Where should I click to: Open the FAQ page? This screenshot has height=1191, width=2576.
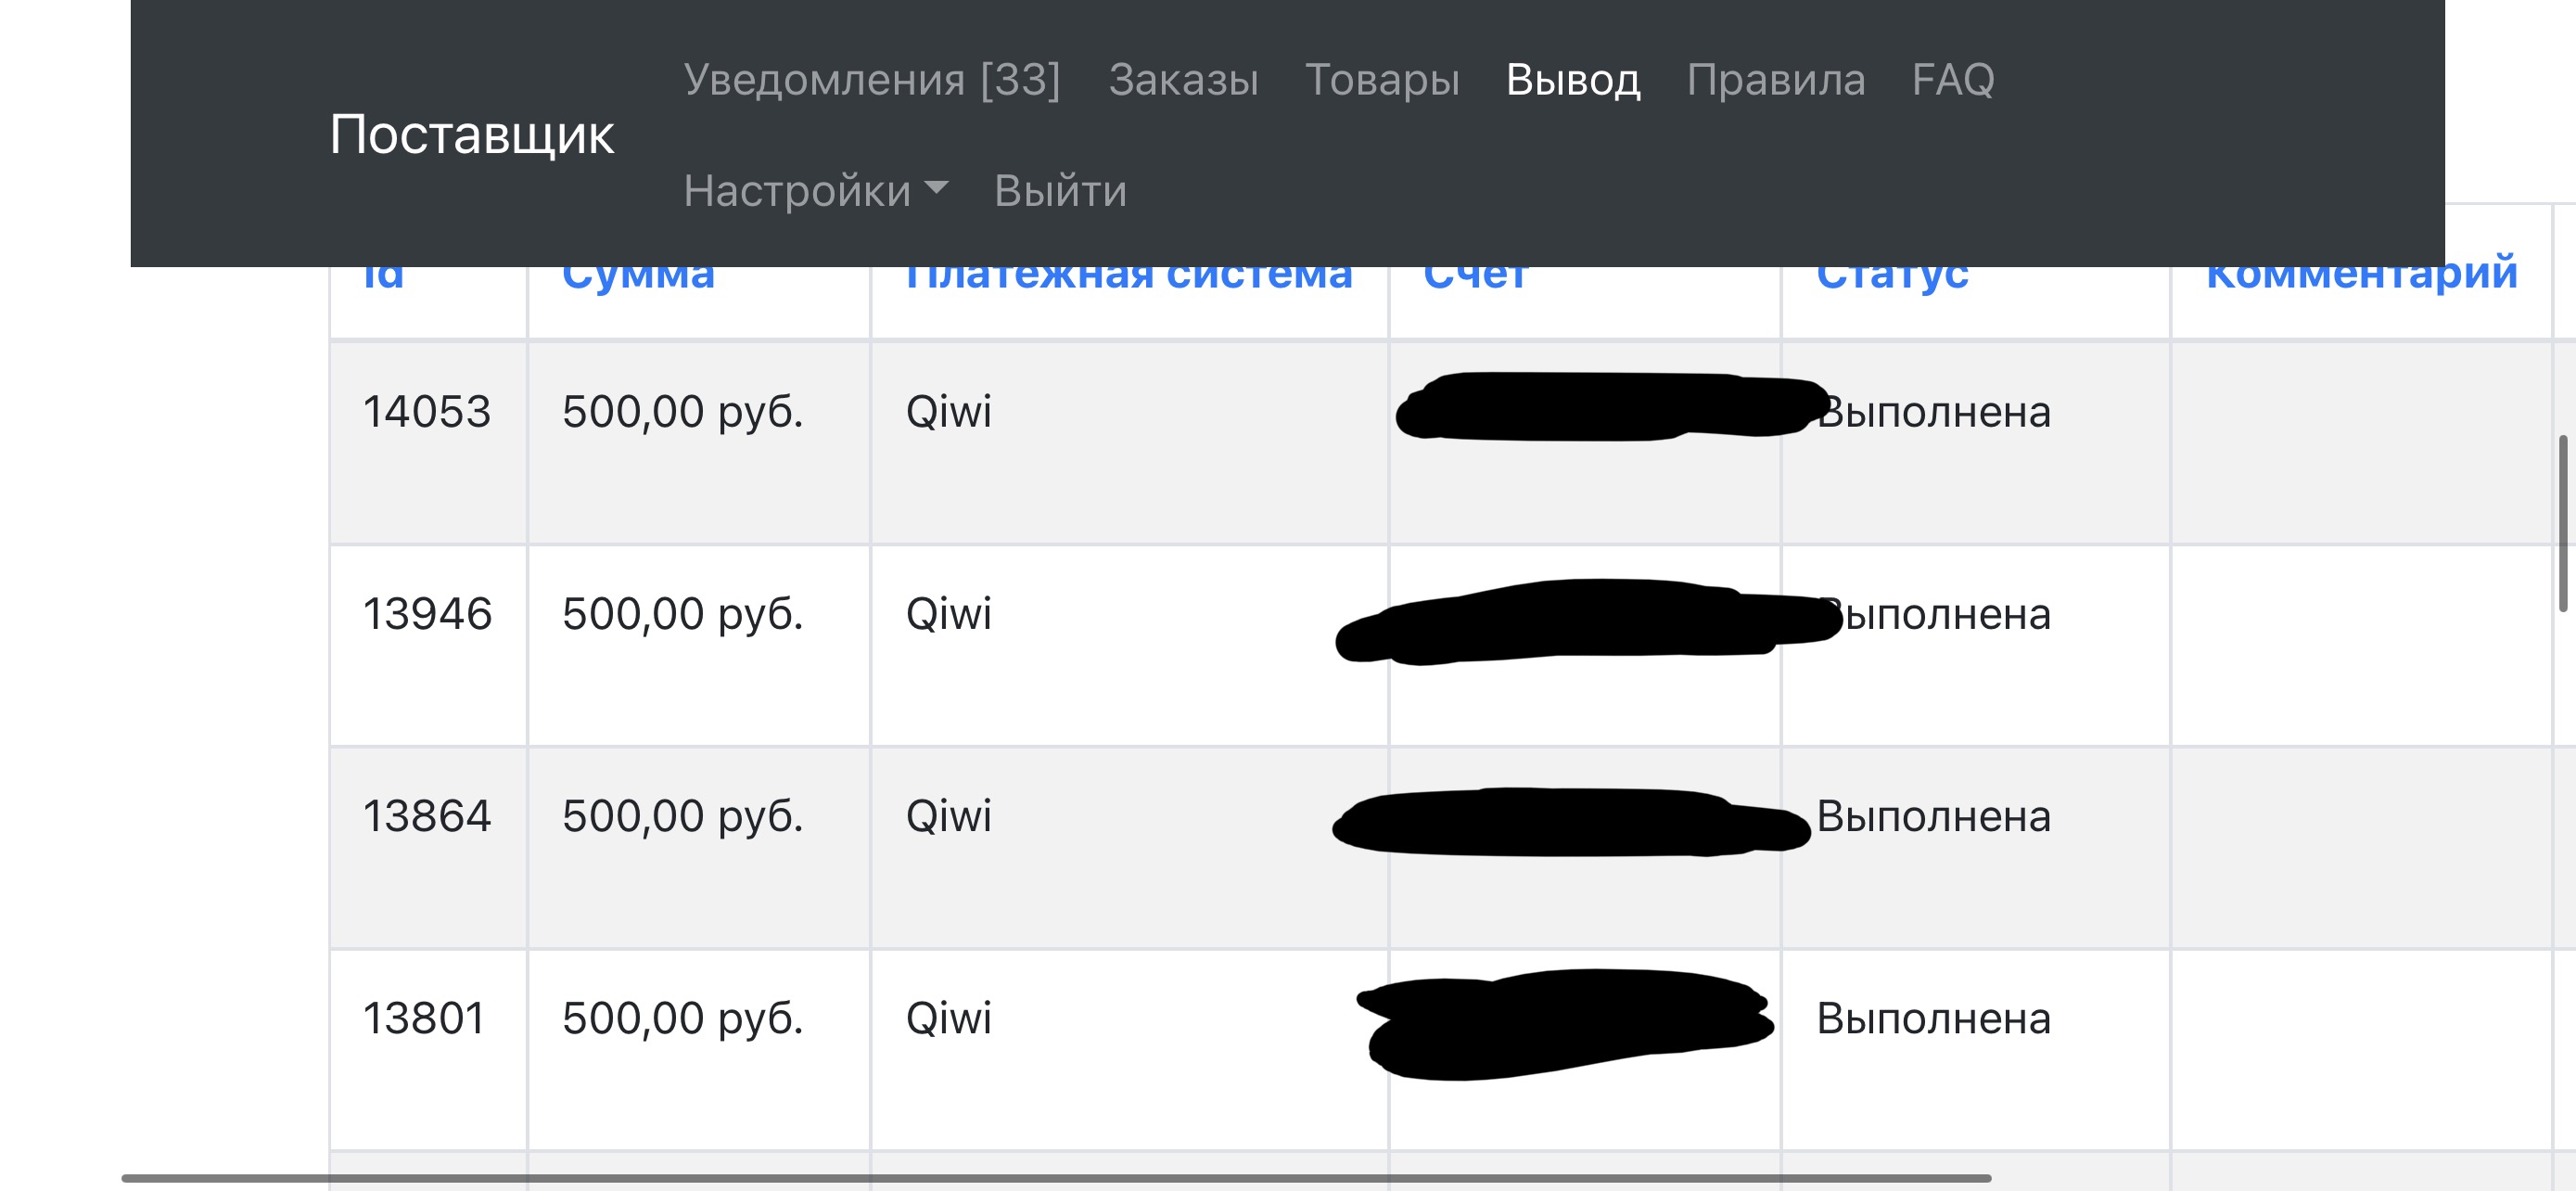click(1952, 79)
